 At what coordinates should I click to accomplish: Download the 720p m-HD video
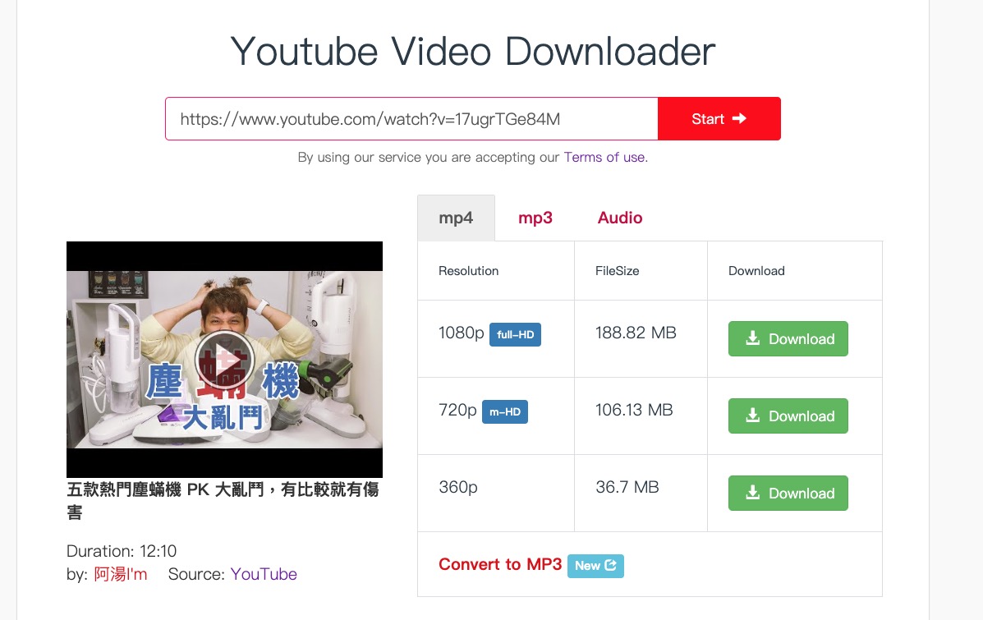[788, 416]
